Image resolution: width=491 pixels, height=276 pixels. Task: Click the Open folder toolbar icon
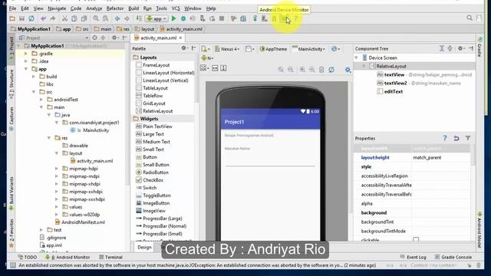12,18
